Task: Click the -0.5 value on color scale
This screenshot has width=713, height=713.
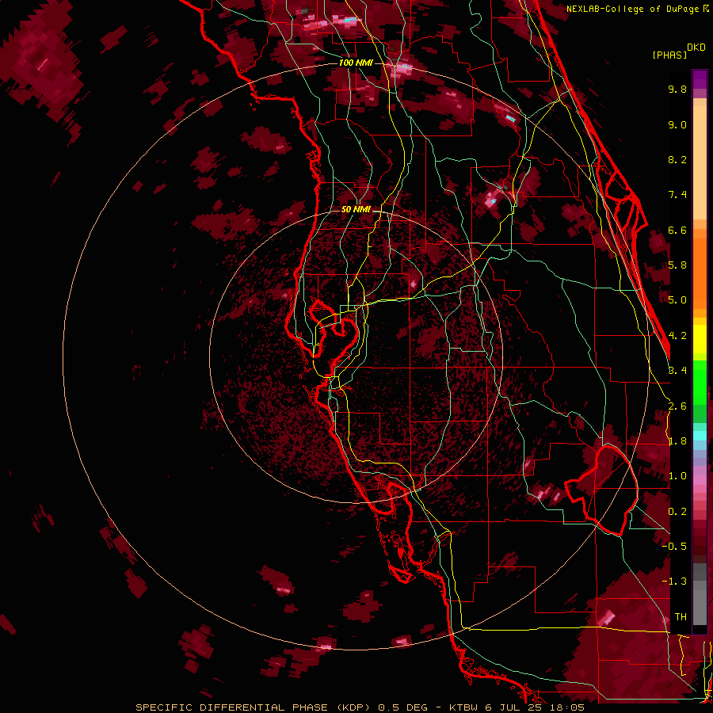Action: coord(674,547)
